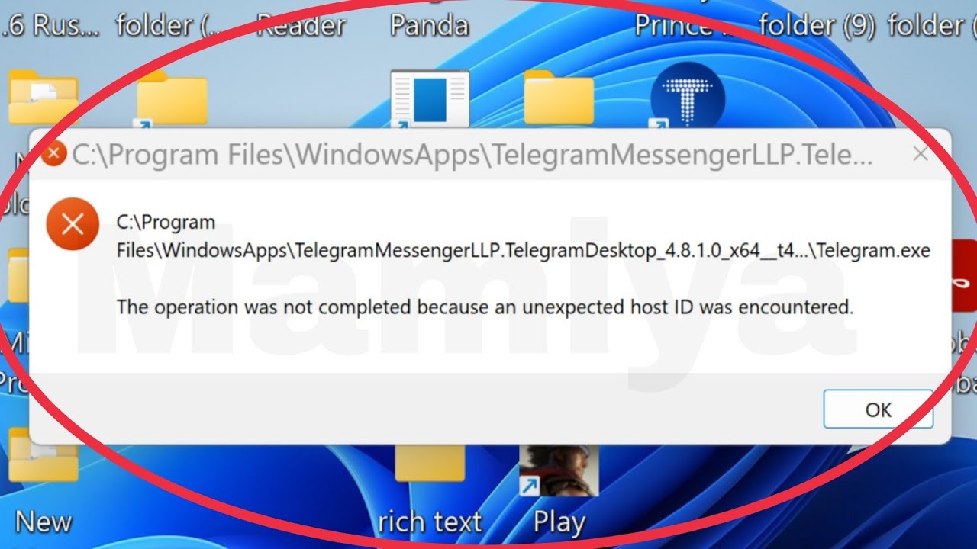Click the Reader desktop label

pyautogui.click(x=301, y=25)
